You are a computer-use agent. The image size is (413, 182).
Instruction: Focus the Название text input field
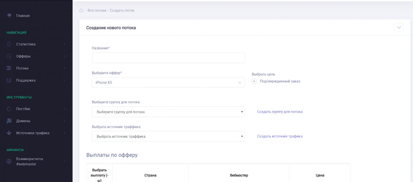[168, 58]
